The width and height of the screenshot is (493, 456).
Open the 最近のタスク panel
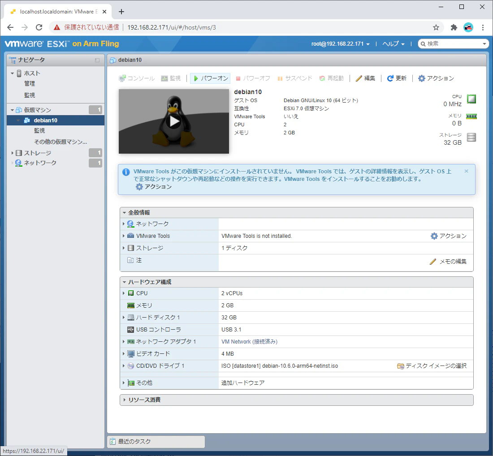coord(156,442)
